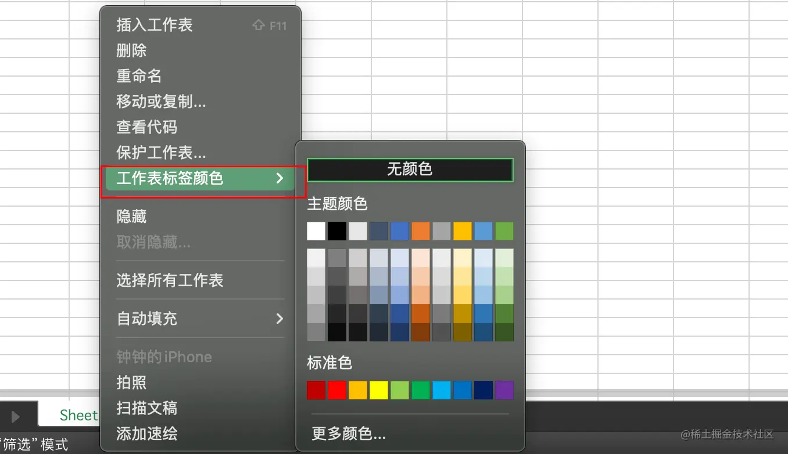788x454 pixels.
Task: Click 隐藏 to hide the sheet
Action: 200,217
